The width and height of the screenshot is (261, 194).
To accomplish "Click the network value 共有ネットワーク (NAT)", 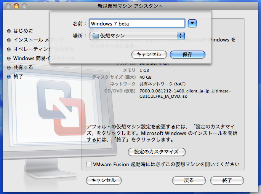I will coord(162,84).
